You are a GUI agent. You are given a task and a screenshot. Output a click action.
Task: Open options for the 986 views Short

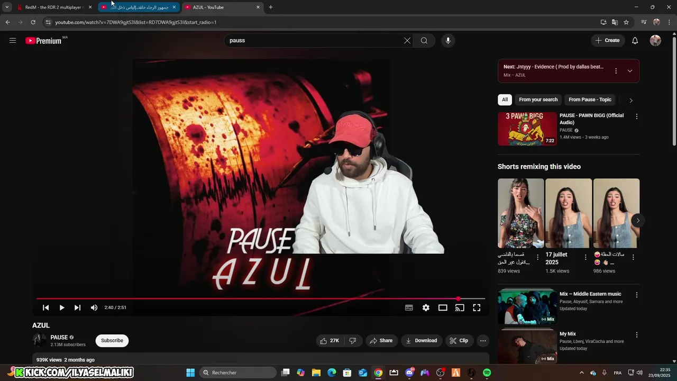633,257
